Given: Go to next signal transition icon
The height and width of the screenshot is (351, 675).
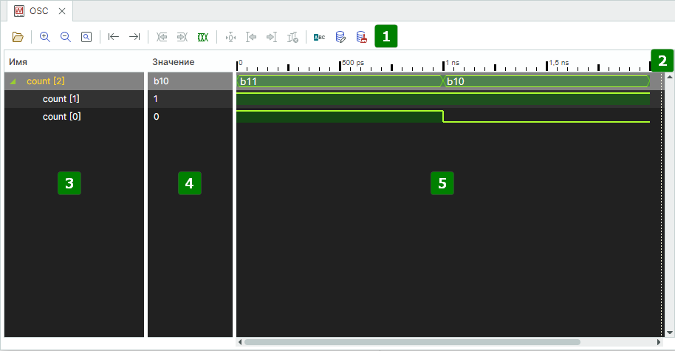Looking at the screenshot, I should [x=182, y=37].
